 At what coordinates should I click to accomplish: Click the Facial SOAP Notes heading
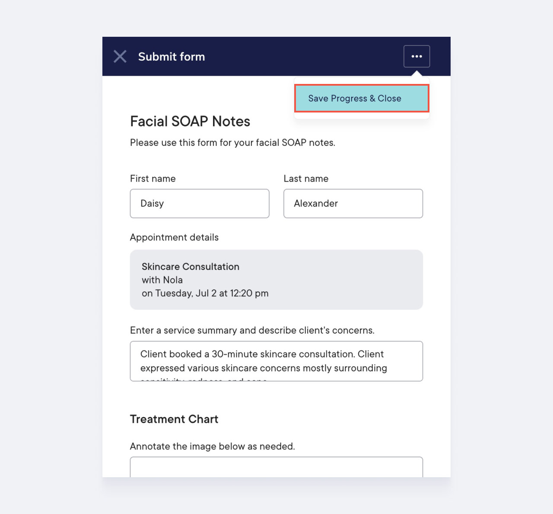(x=190, y=122)
